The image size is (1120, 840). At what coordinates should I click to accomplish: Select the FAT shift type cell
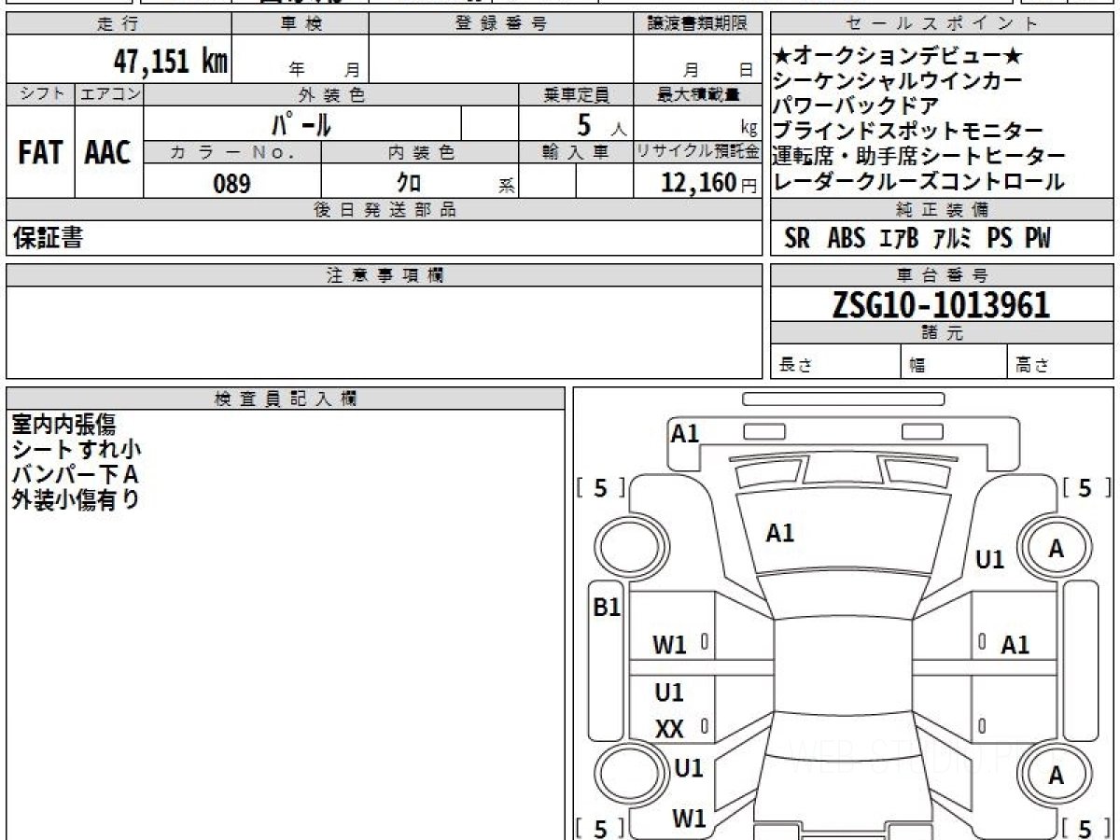[x=40, y=153]
